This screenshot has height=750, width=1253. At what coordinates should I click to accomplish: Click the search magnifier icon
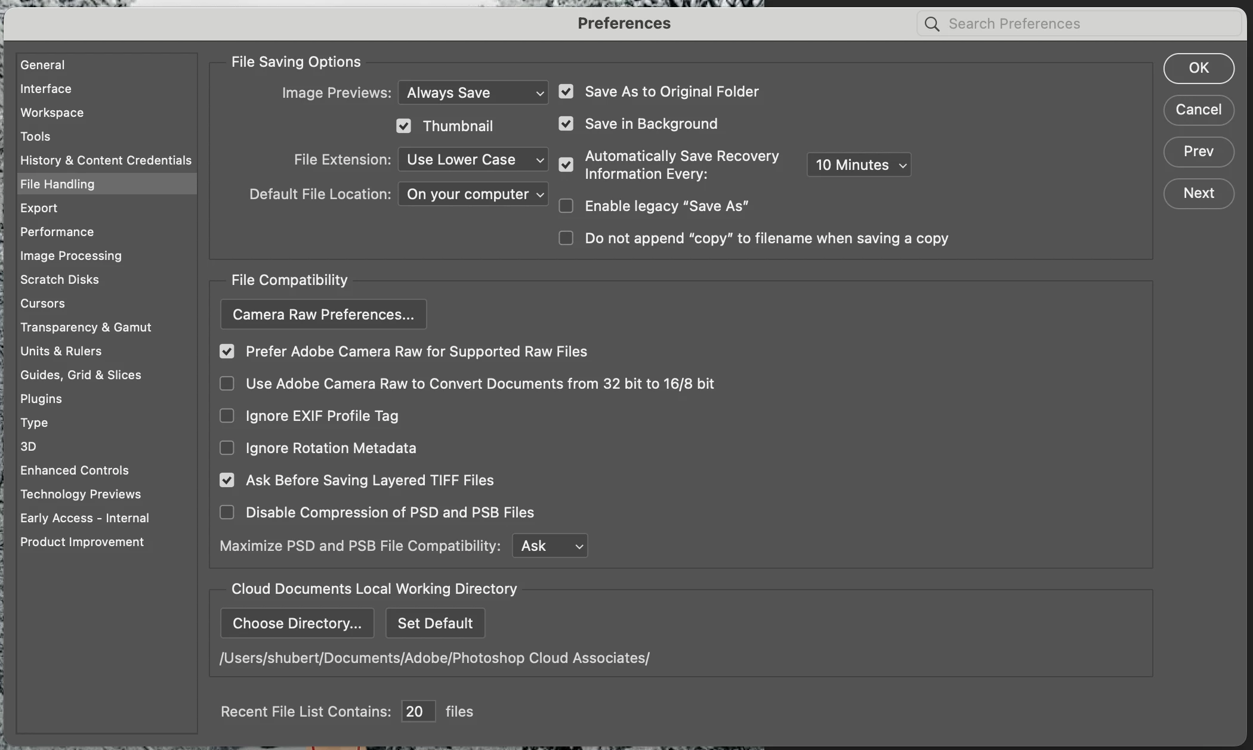931,24
